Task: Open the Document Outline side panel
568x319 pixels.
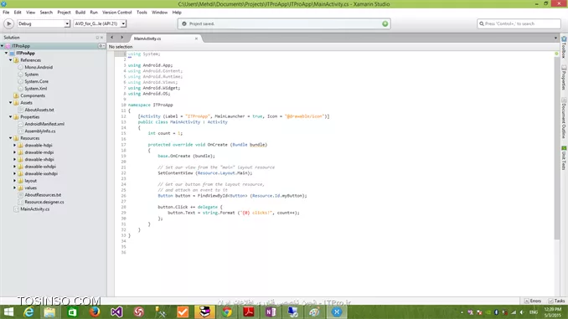Action: click(x=564, y=118)
